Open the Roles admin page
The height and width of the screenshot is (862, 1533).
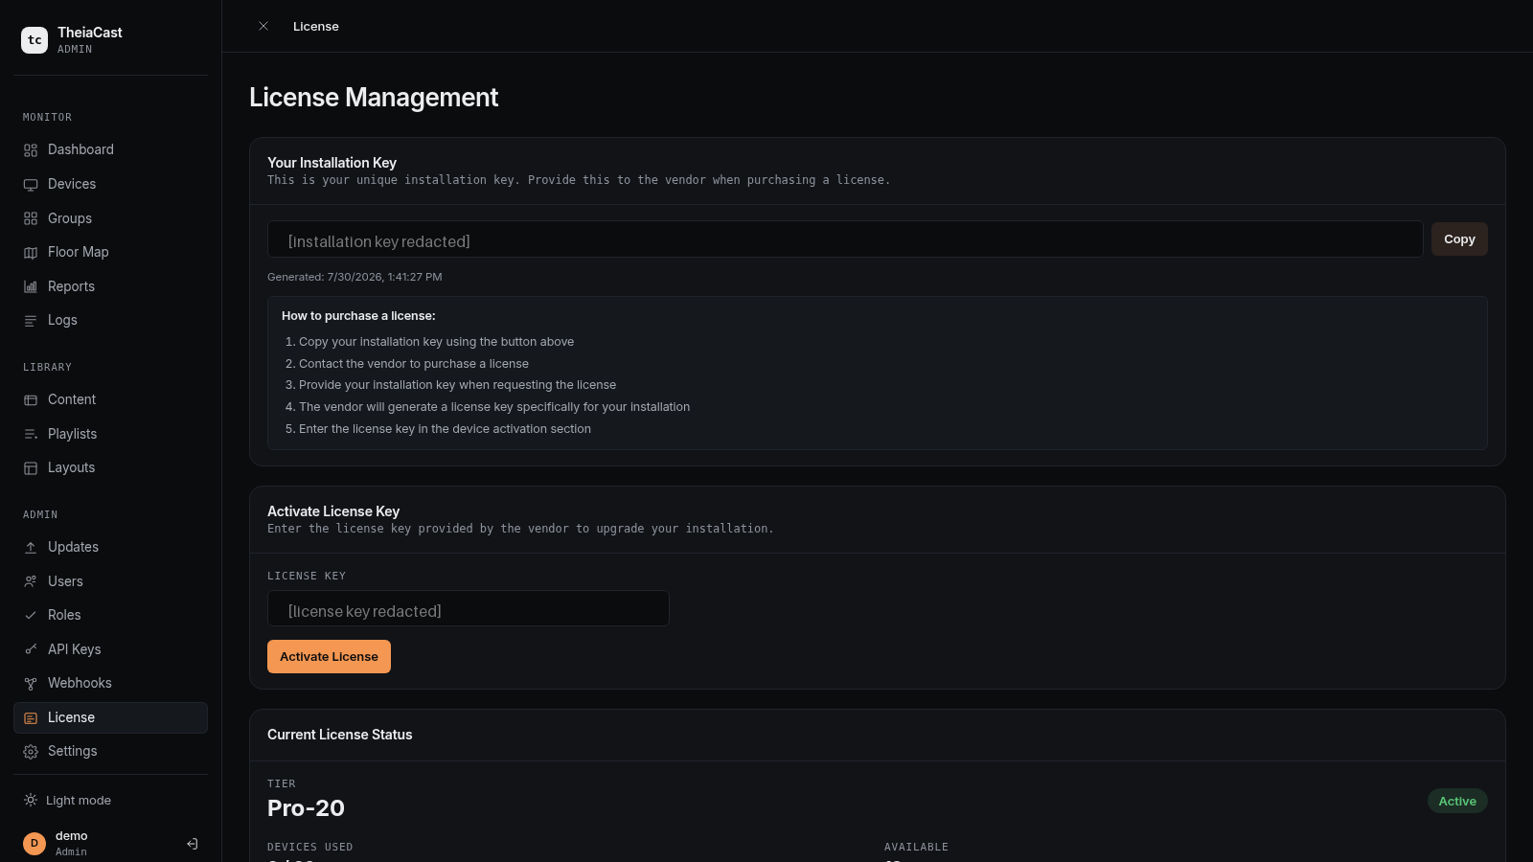point(110,615)
